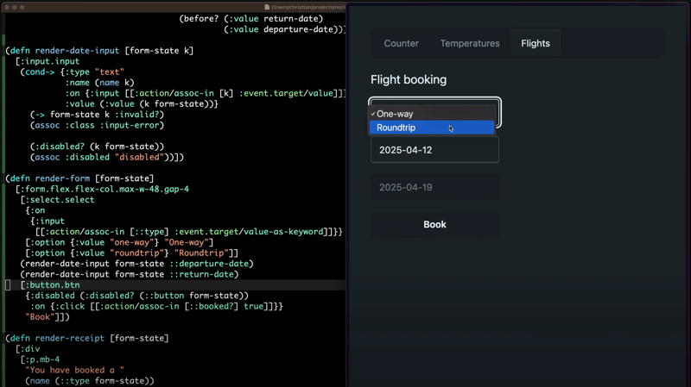Switch to the Temperatures tab
The height and width of the screenshot is (387, 691).
click(470, 44)
